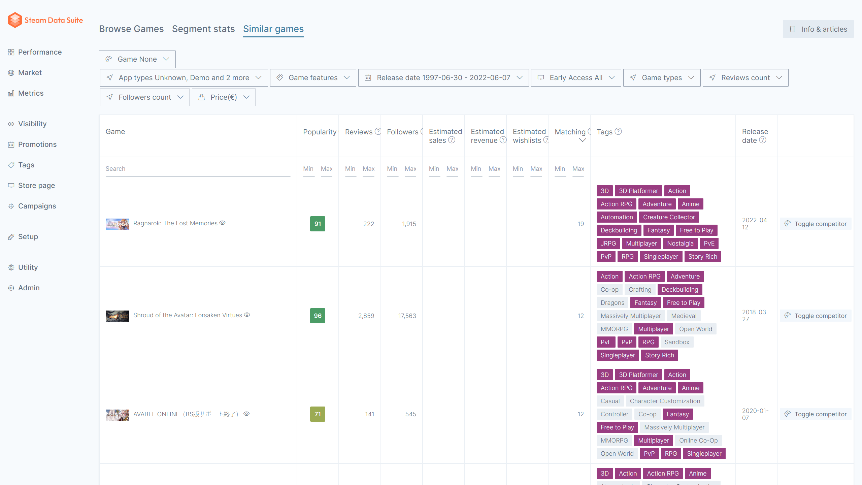Click the Estimated revenue help icon
This screenshot has height=485, width=862.
tap(503, 140)
